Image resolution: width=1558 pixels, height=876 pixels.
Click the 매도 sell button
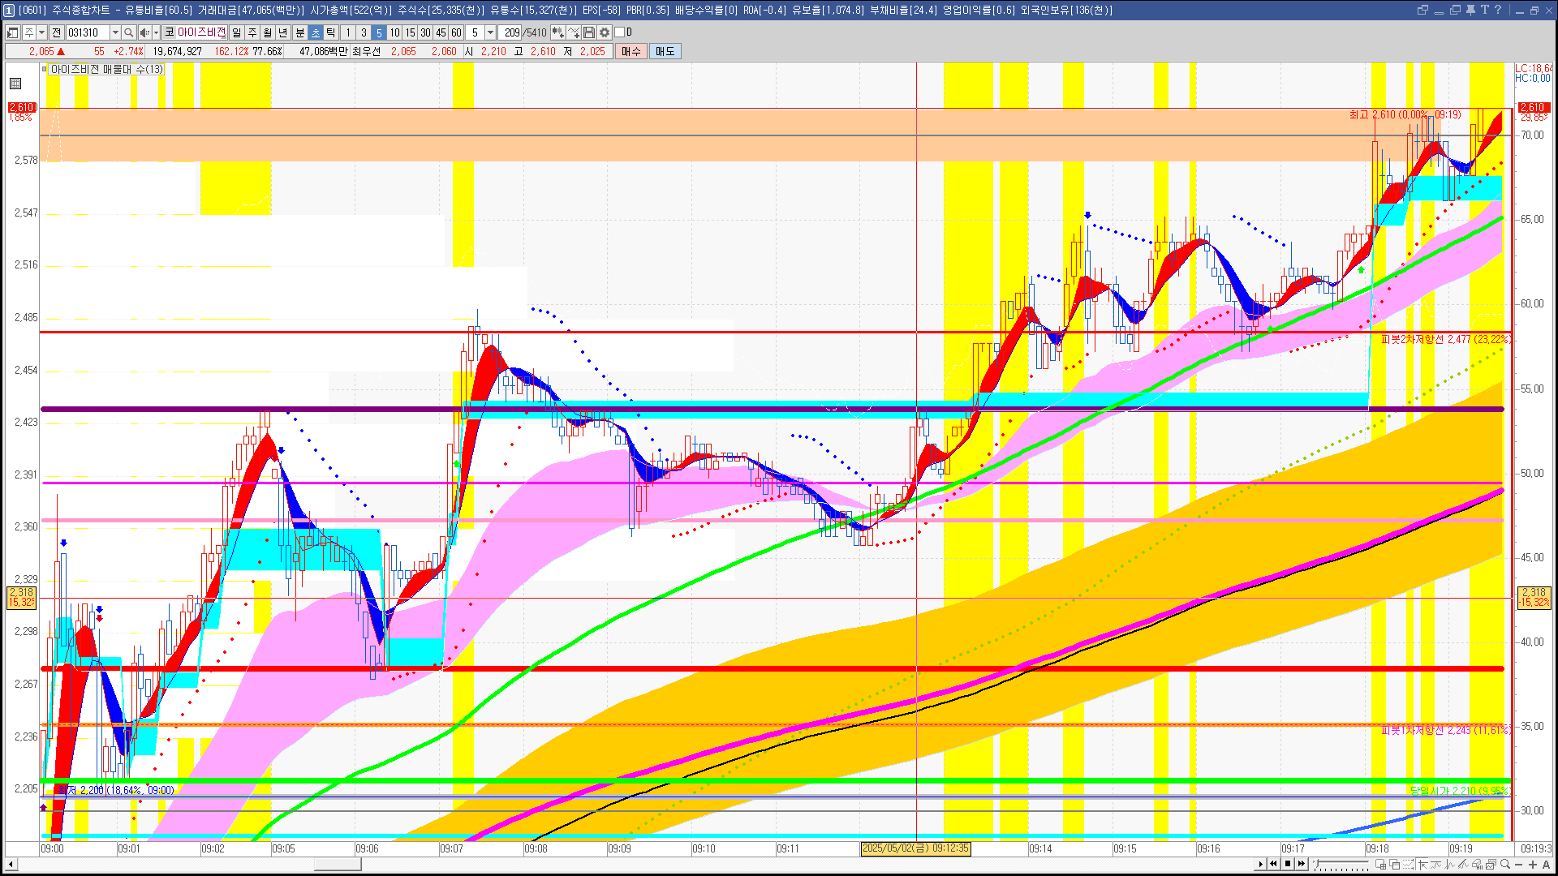point(665,51)
